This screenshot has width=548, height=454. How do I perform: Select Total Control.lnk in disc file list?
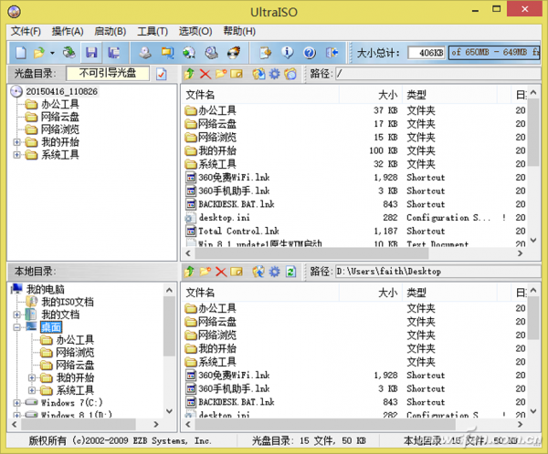pos(238,231)
